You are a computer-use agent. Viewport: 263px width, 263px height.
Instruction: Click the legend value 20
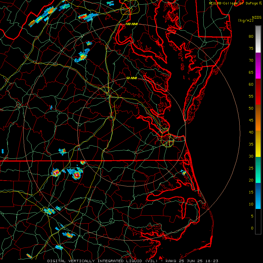251,180
